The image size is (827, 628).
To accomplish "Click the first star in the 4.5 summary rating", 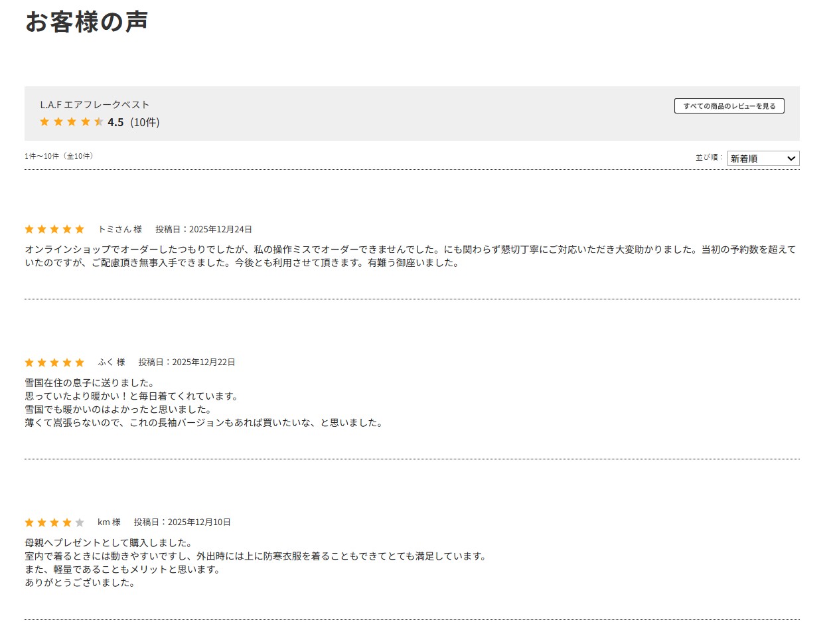I will click(x=44, y=121).
